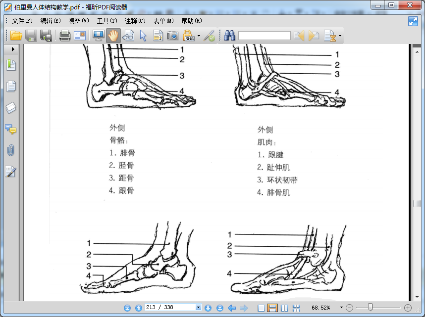Open the 表单(M) menu
The image size is (425, 317).
(163, 21)
